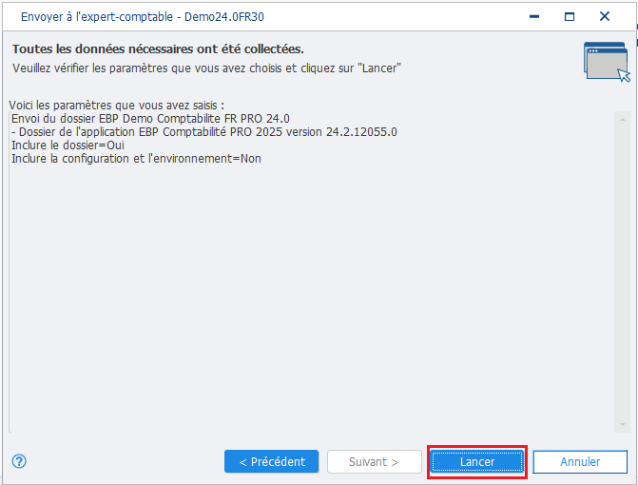Screen dimensions: 638x485
Task: Click inside the parameters summary text area
Action: point(312,272)
